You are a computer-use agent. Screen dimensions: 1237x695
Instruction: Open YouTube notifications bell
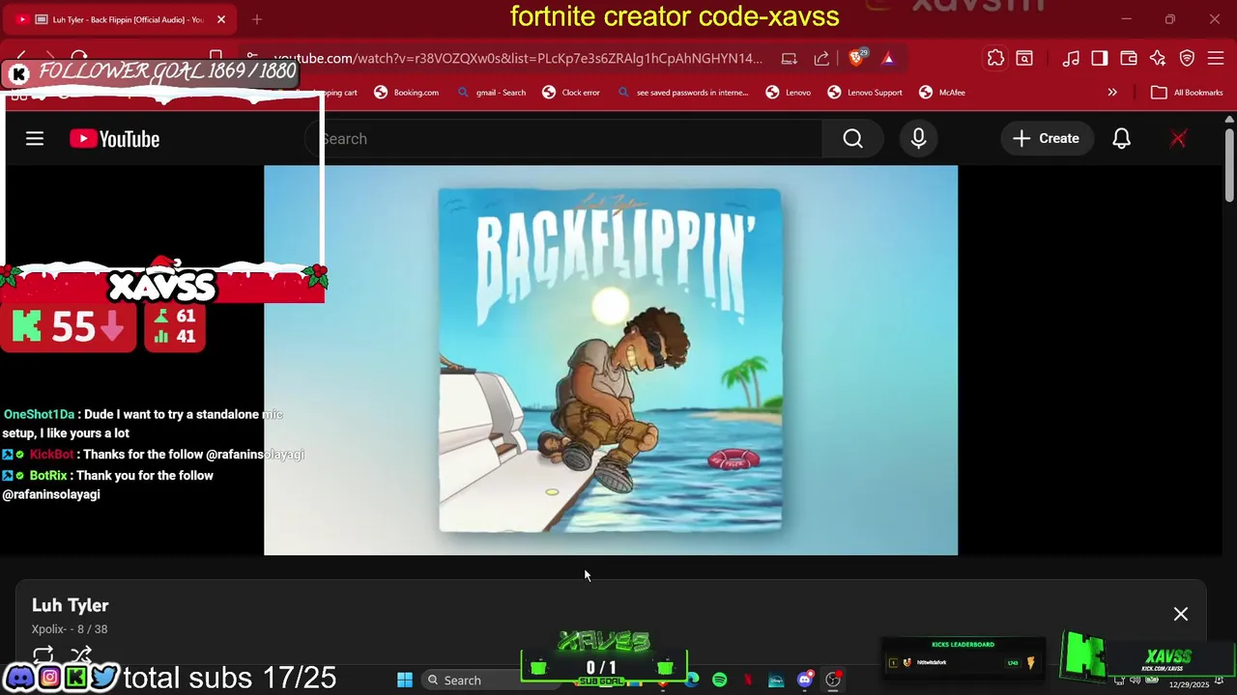pos(1121,139)
